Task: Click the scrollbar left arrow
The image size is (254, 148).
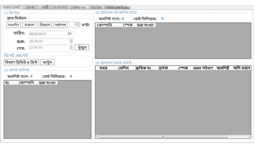Action: click(x=97, y=137)
